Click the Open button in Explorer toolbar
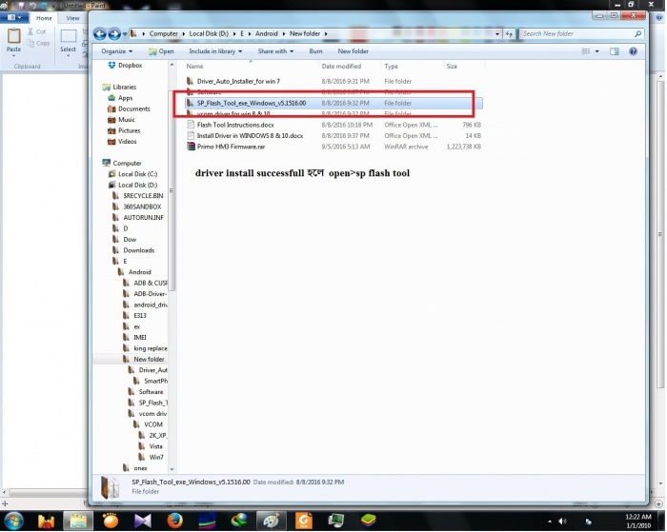The height and width of the screenshot is (532, 667). pyautogui.click(x=161, y=51)
